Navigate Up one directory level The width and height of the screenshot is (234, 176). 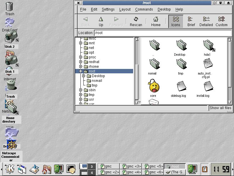click(101, 21)
